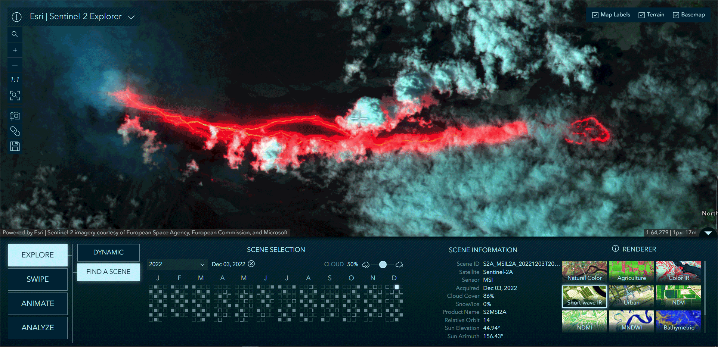Choose the Agriculture renderer
The image size is (718, 347).
(632, 271)
